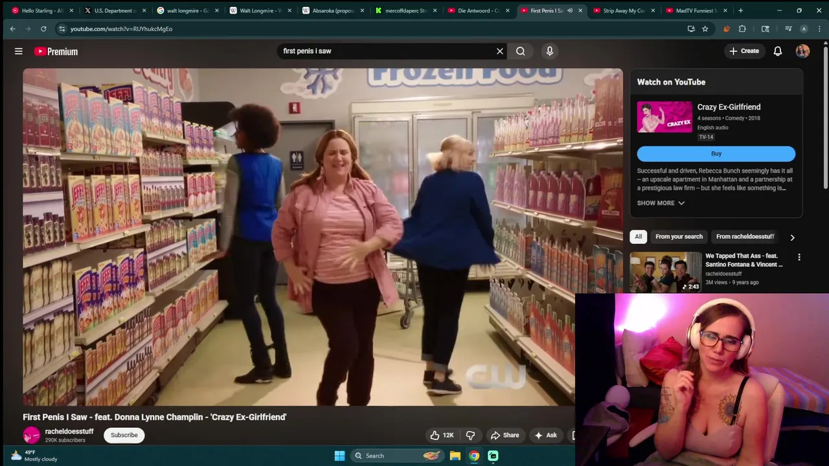Bookmark this page with the star
The width and height of the screenshot is (829, 466).
pos(705,28)
